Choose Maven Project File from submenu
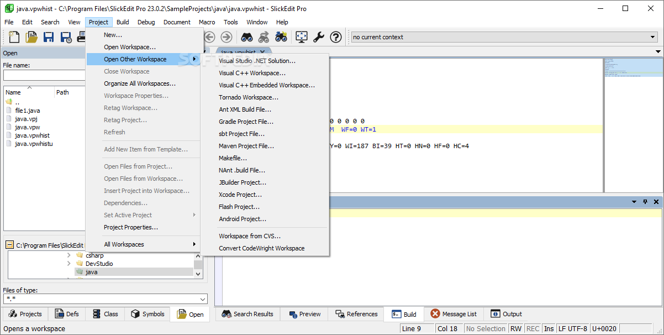This screenshot has height=335, width=664. click(x=246, y=146)
